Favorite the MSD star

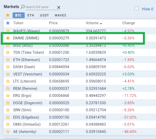pyautogui.click(x=8, y=46)
